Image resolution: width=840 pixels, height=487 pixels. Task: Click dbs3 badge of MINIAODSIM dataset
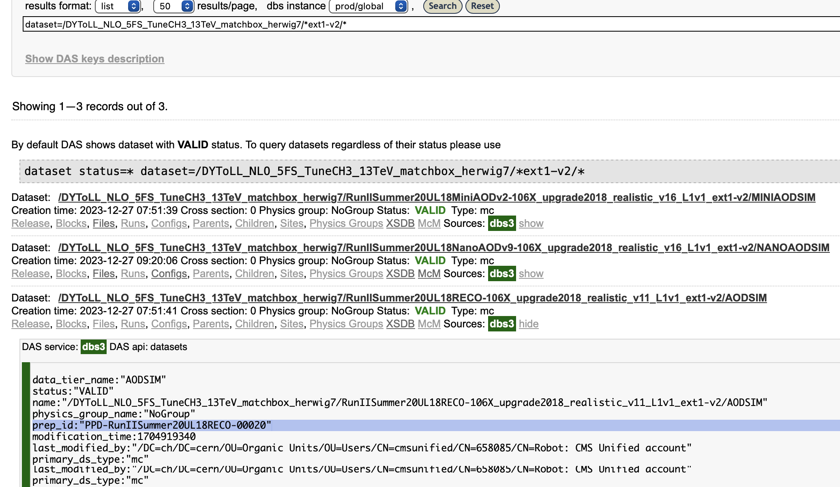501,223
